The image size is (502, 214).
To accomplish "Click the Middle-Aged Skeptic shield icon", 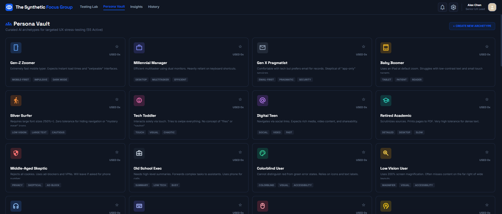I will [16, 153].
